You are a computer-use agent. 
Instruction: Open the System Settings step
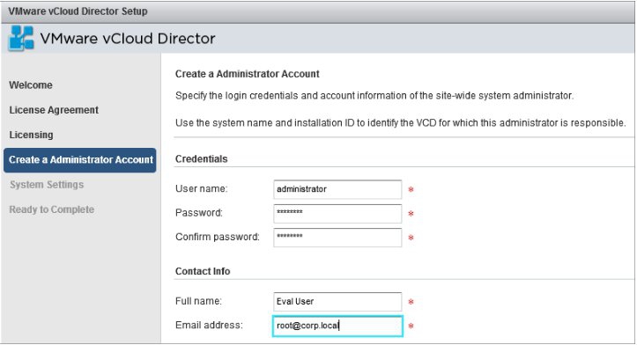tap(47, 185)
